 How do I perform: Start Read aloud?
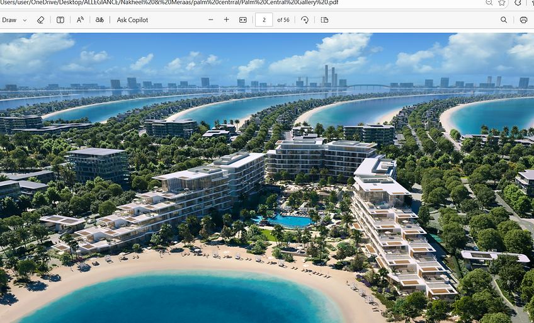click(x=80, y=20)
